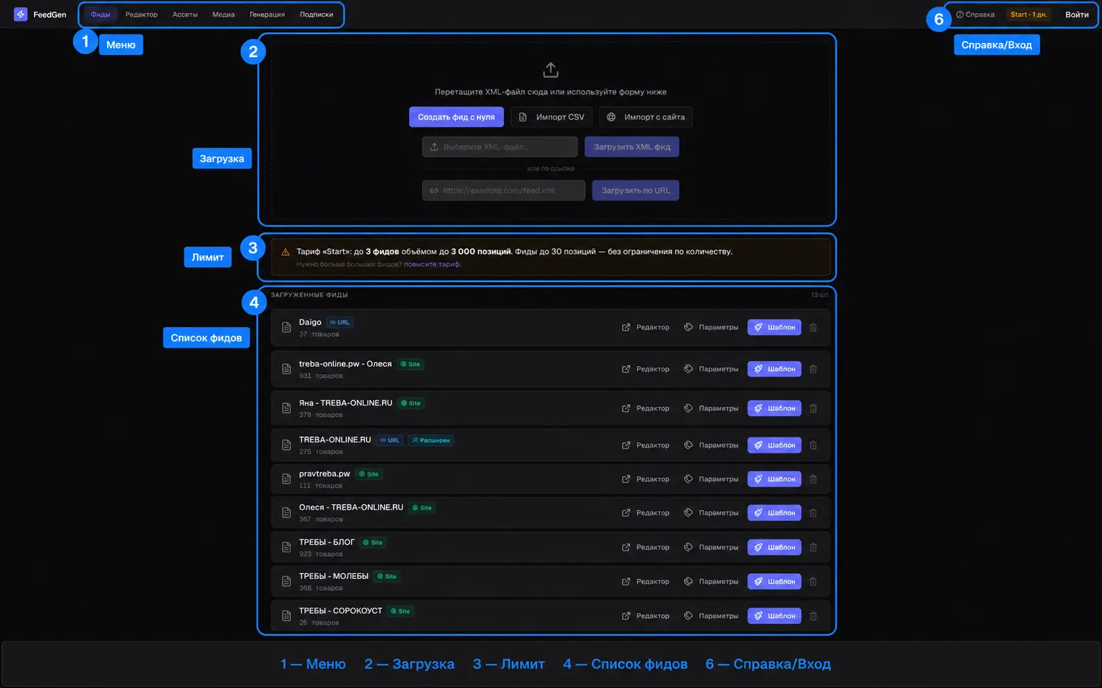Delete the treba-online.pw - Олеся feed
The image size is (1102, 688).
[813, 369]
